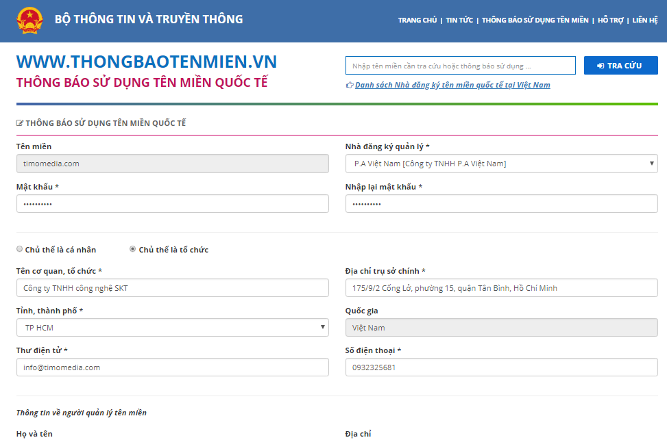Open TIN TỨC menu item
This screenshot has width=667, height=440.
click(x=459, y=20)
